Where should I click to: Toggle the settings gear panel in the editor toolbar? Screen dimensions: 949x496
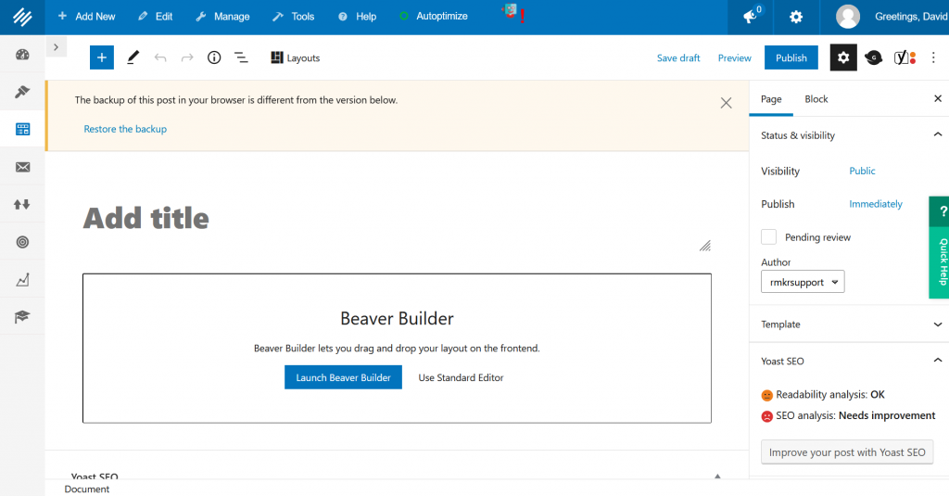tap(843, 57)
